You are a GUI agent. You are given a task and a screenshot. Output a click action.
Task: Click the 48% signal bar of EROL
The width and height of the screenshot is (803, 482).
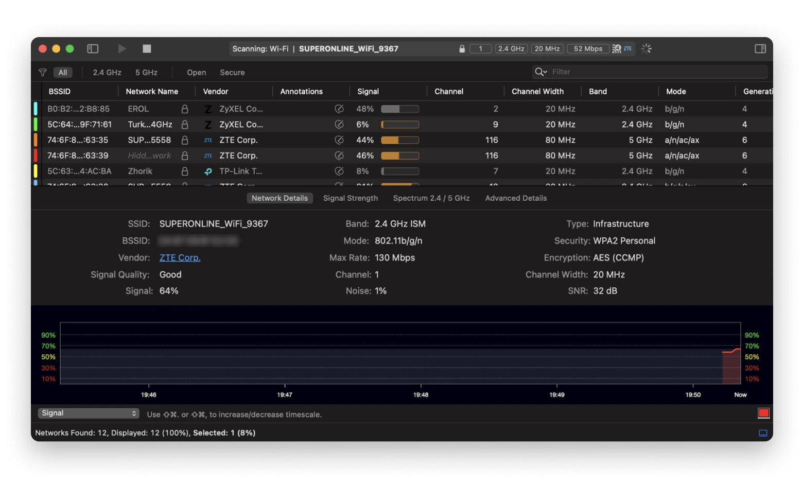click(x=400, y=109)
